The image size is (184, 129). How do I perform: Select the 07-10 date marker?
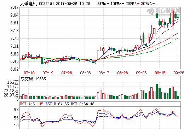[x=29, y=73]
